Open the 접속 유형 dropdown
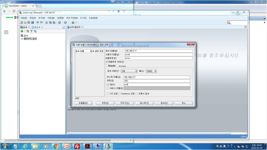267x150 pixels. pyautogui.click(x=129, y=71)
